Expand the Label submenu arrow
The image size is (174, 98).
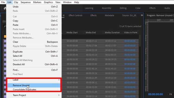coord(59,80)
